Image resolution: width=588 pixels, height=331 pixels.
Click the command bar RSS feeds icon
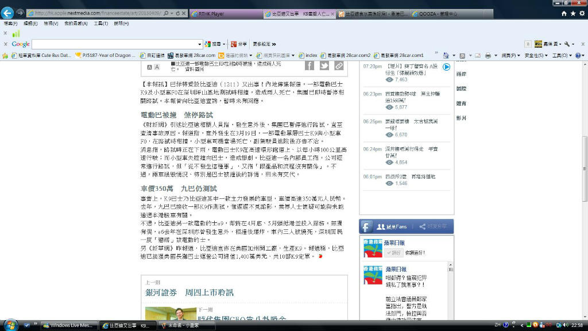[462, 56]
